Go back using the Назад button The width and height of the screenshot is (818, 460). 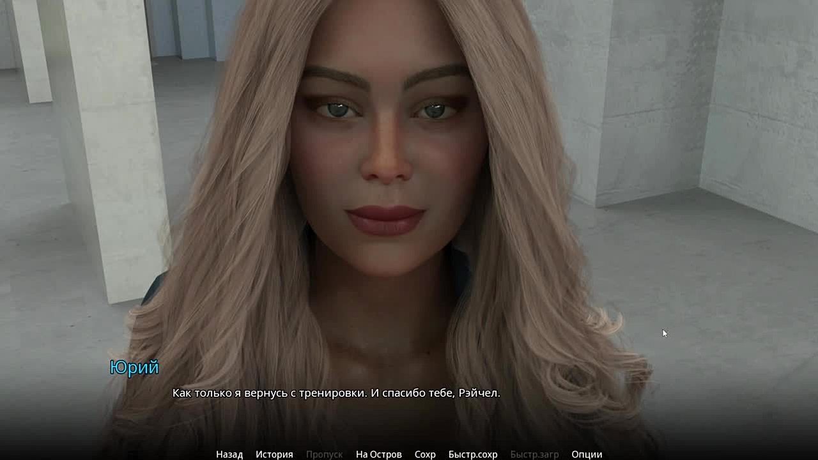click(x=229, y=454)
